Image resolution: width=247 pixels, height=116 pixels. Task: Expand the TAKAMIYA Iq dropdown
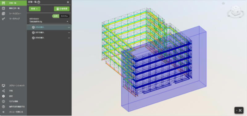pyautogui.click(x=49, y=22)
